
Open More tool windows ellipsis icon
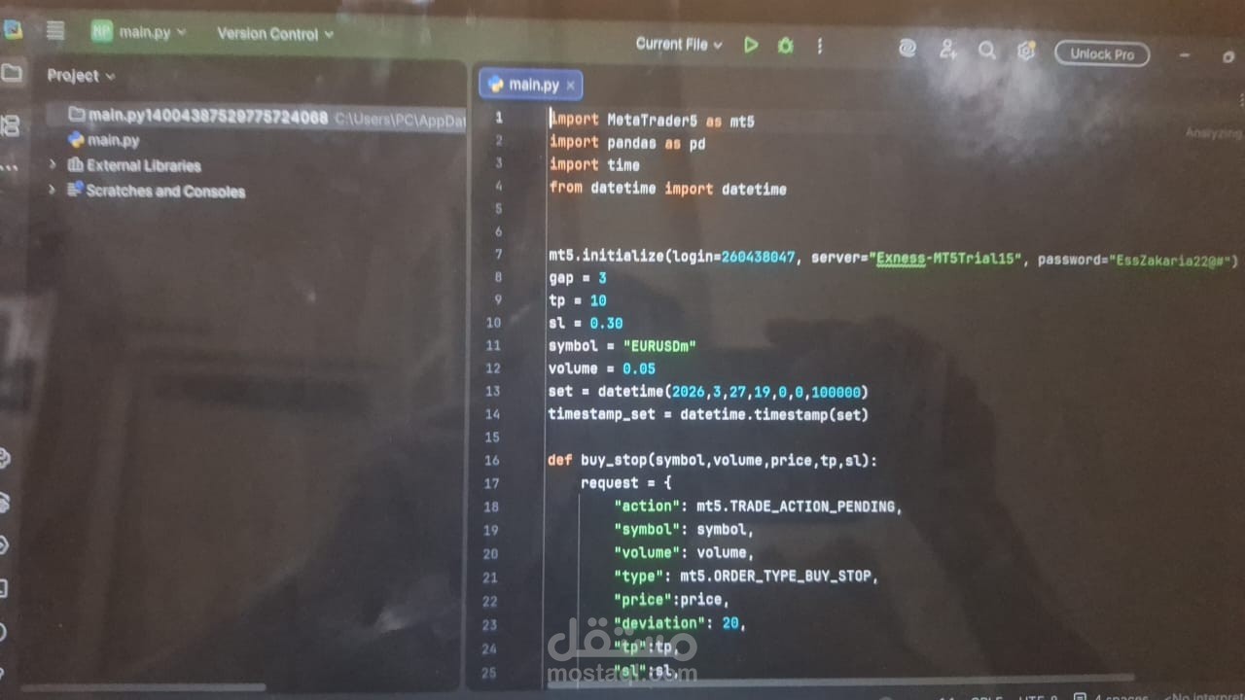(x=9, y=167)
